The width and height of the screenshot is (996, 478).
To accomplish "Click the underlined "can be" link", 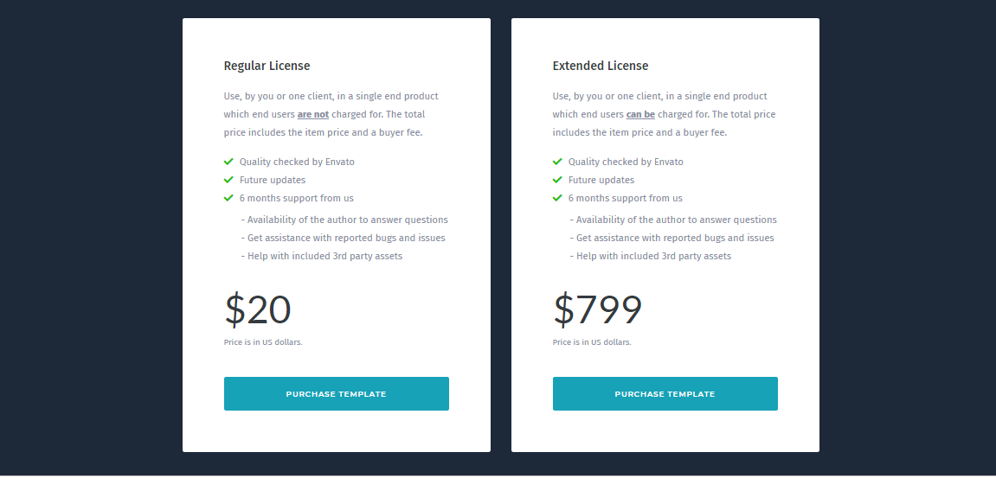I will coord(640,114).
